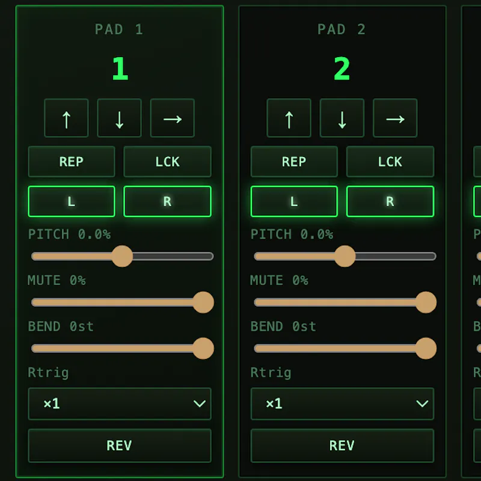Screen dimensions: 481x481
Task: Toggle the L channel on Pad 1
Action: (72, 201)
